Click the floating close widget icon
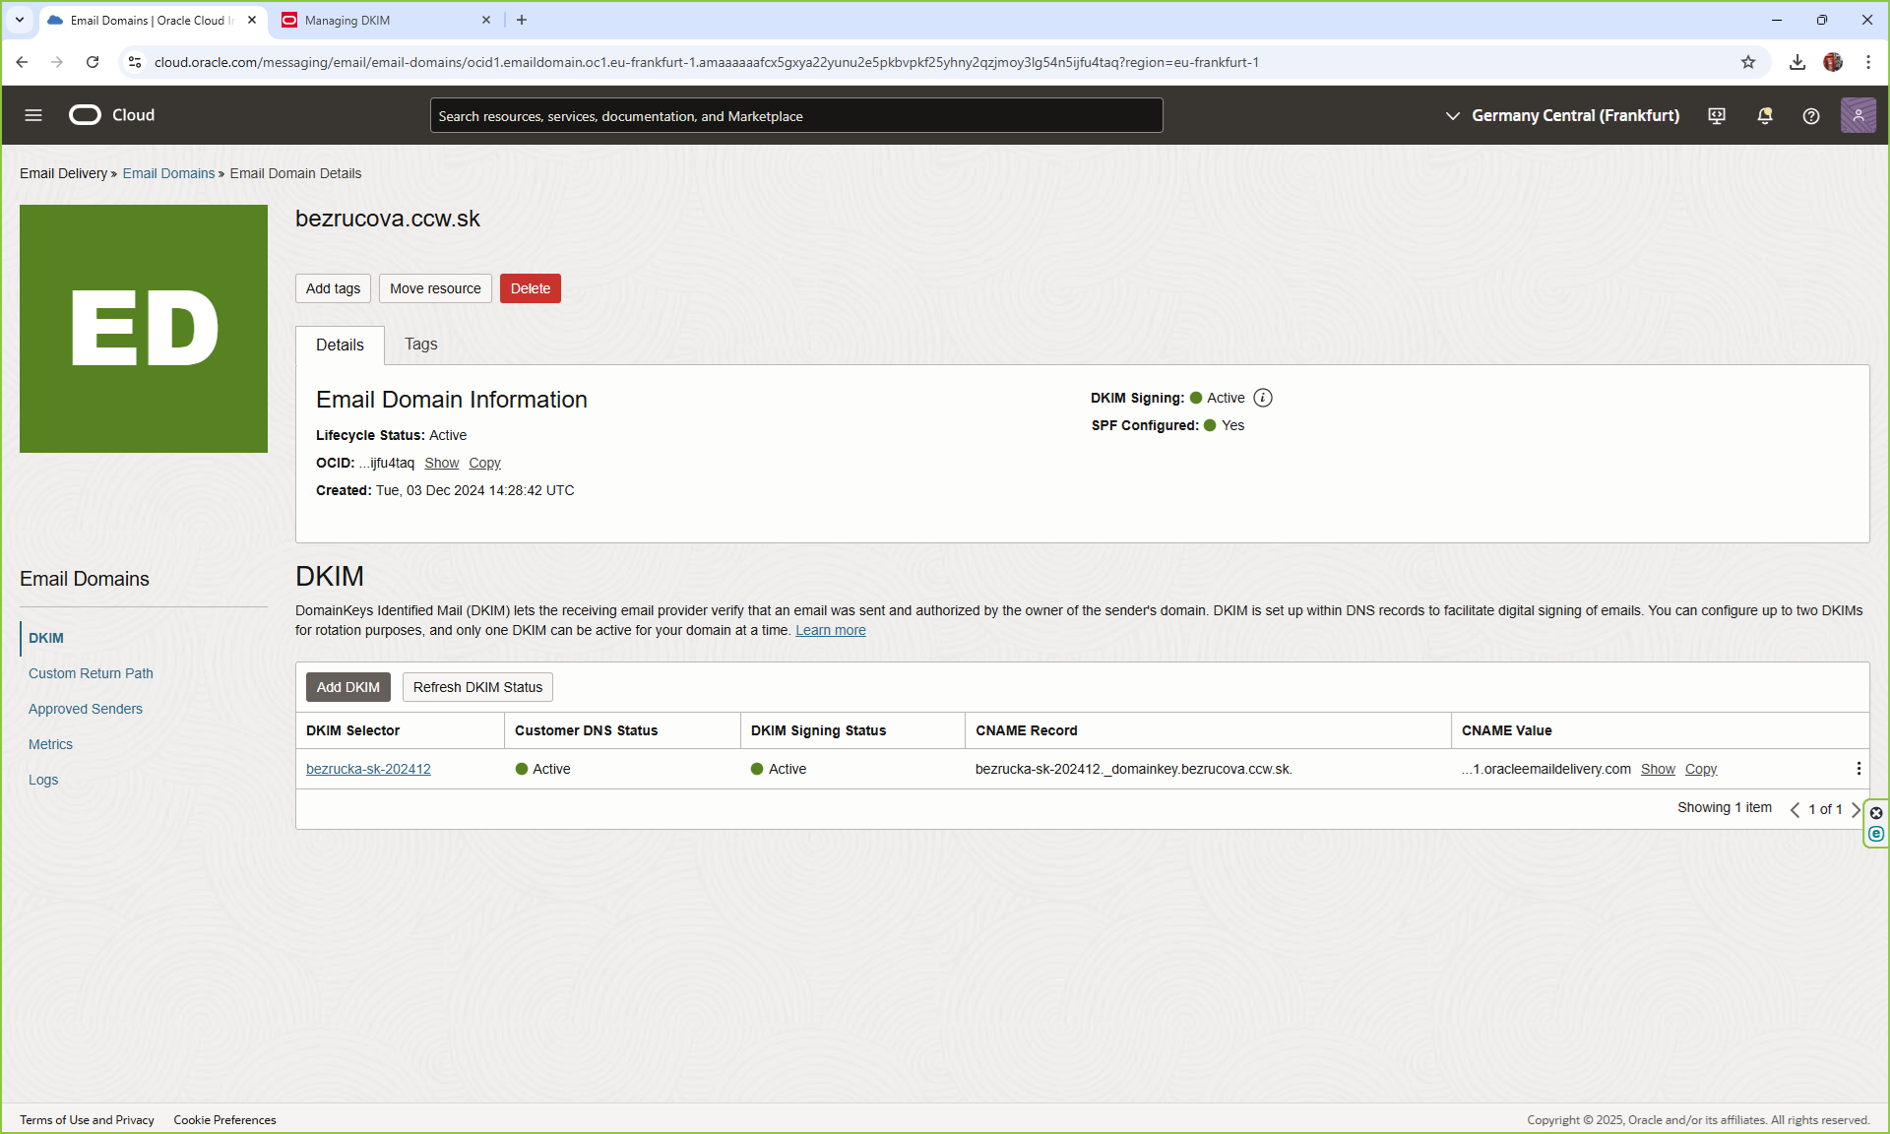The image size is (1890, 1134). point(1876,813)
